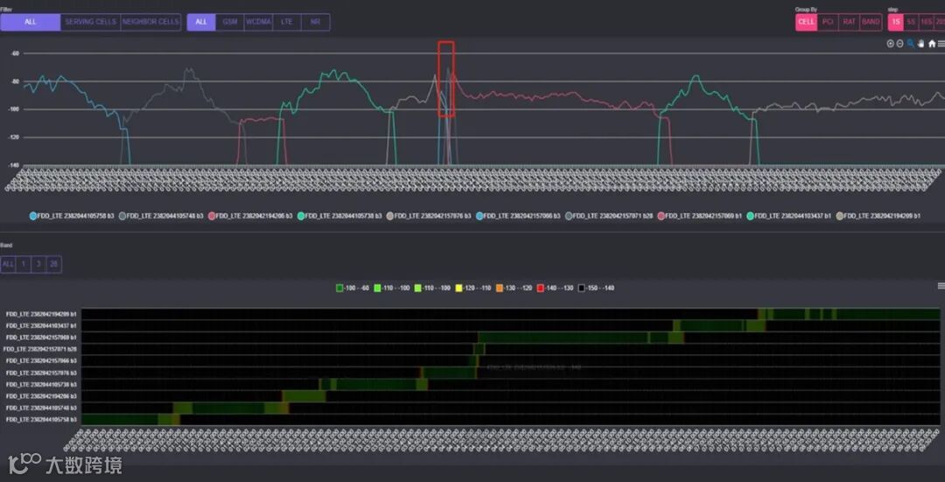Click heatmap row label 2382042194209 b1
Viewport: 945px width, 482px height.
(x=41, y=314)
